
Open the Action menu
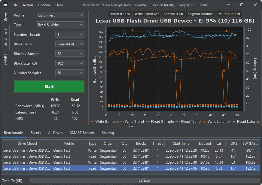coord(28,5)
